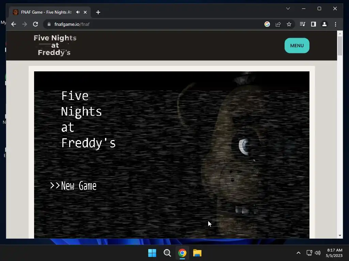Share this page icon
The width and height of the screenshot is (349, 261).
(278, 24)
